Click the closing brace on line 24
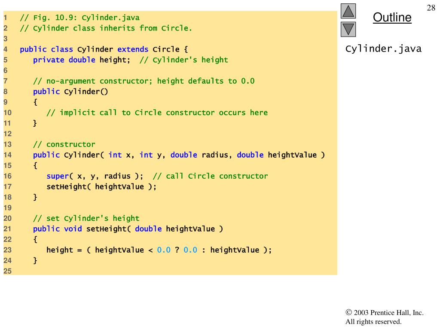 tap(35, 261)
